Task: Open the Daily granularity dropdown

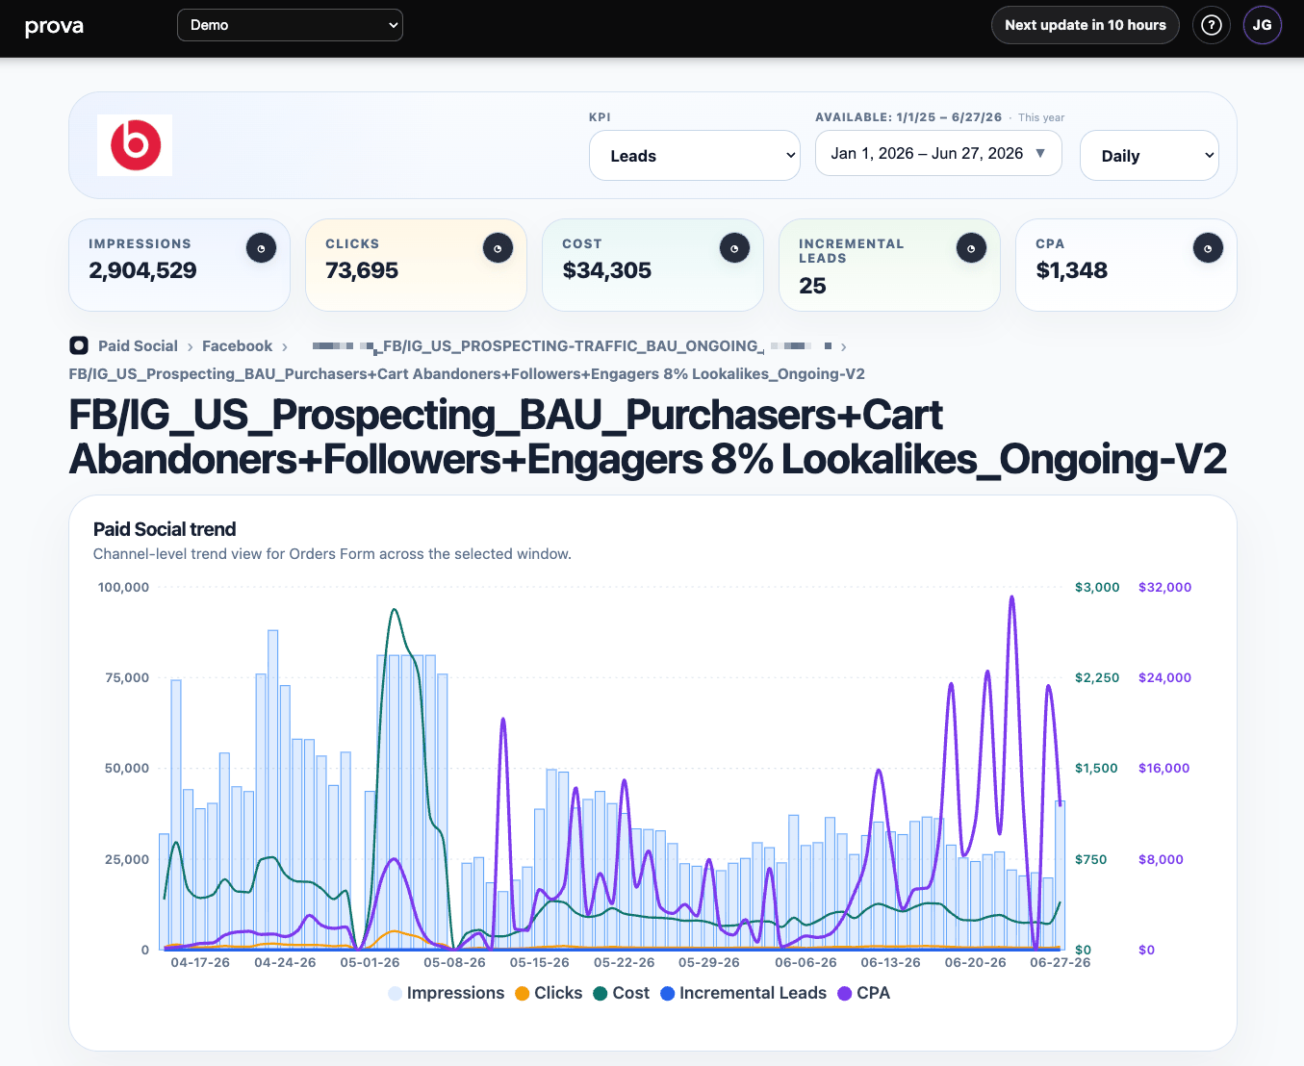Action: 1149,156
